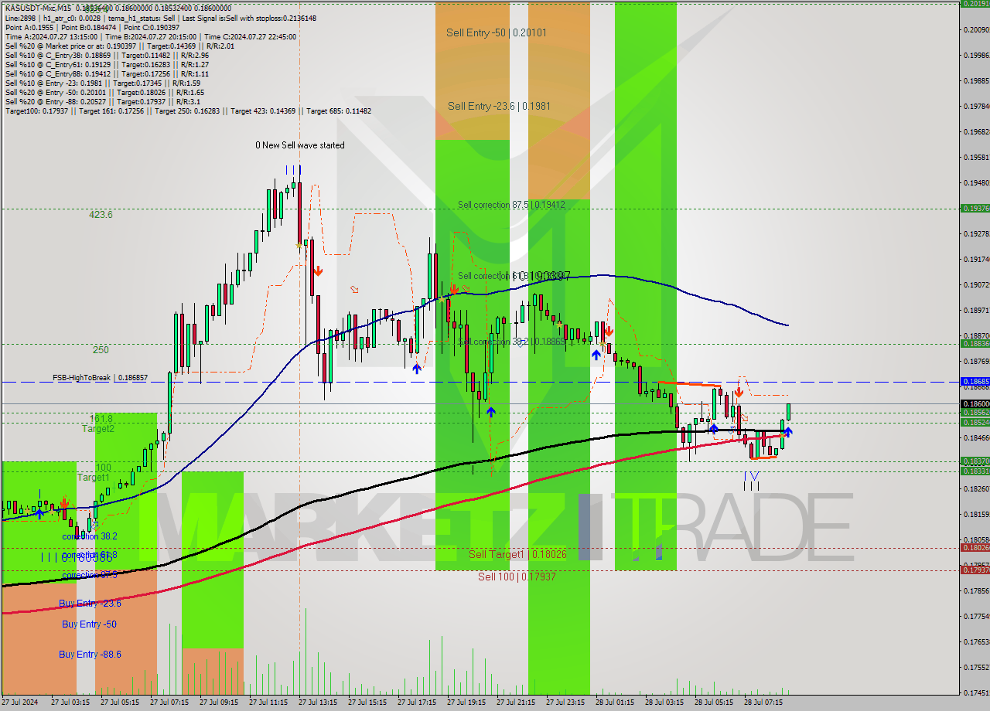
Task: Click the 'Sell %10 @ C_Entry61' info line
Action: 107,64
